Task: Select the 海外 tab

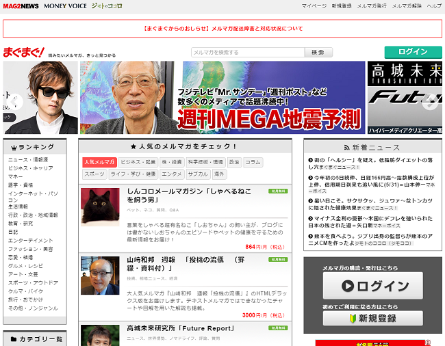Action: click(x=219, y=174)
